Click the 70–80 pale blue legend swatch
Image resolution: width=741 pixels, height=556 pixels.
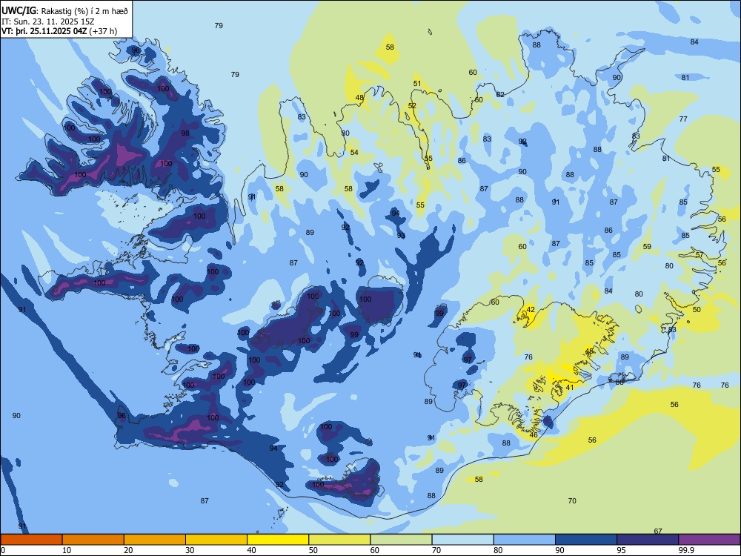(x=463, y=540)
